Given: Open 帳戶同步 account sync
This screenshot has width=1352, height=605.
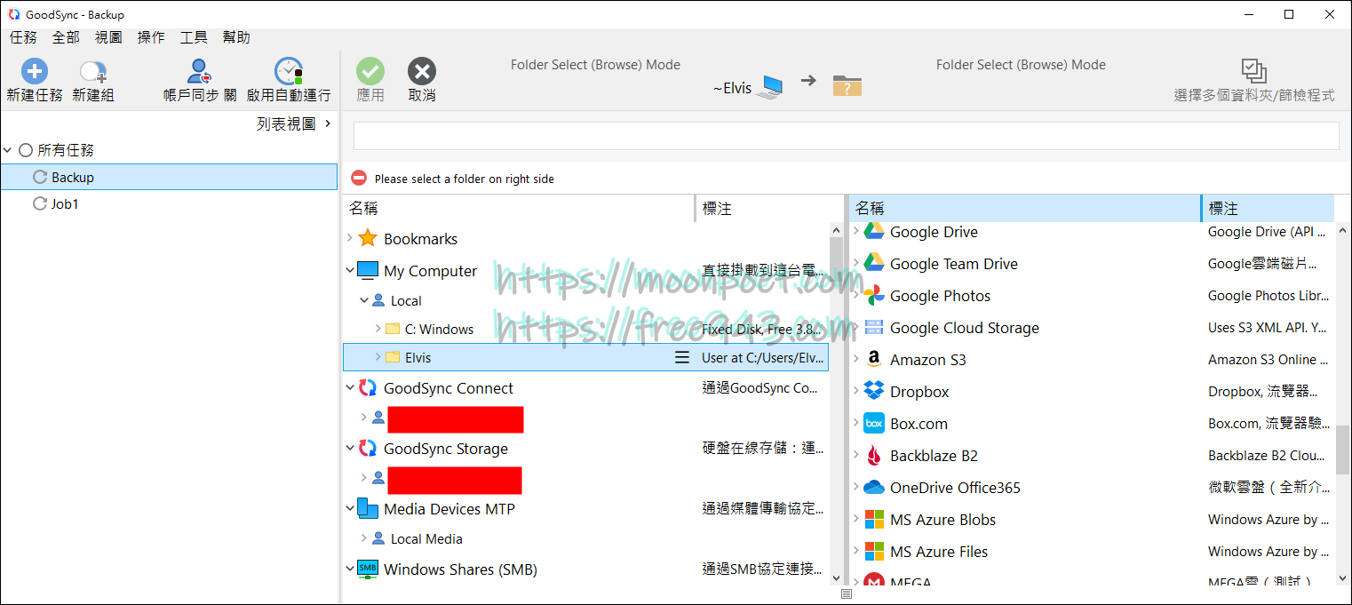Looking at the screenshot, I should point(197,79).
